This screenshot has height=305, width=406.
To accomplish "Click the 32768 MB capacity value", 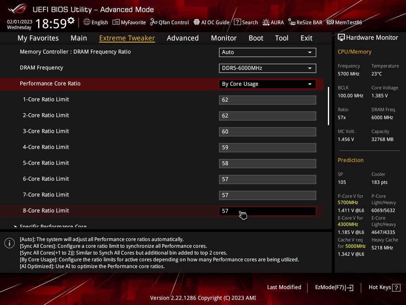I will coord(383,139).
